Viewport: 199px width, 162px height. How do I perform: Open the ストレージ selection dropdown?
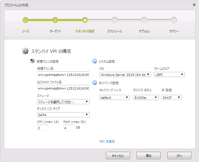coord(63,102)
